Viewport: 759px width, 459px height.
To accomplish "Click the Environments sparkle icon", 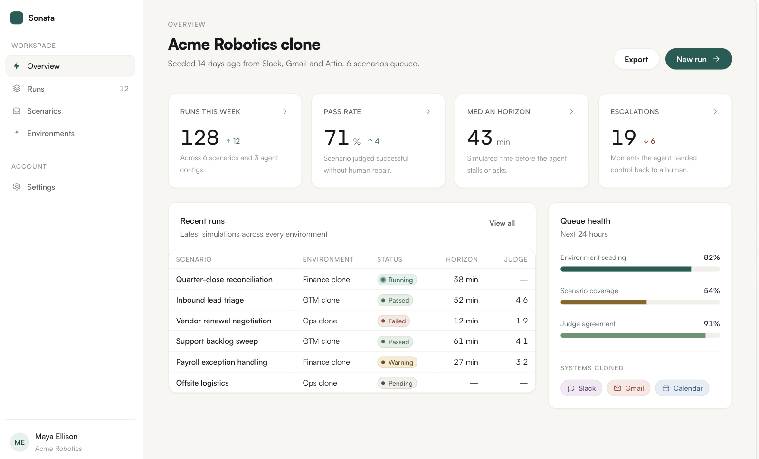I will [17, 133].
